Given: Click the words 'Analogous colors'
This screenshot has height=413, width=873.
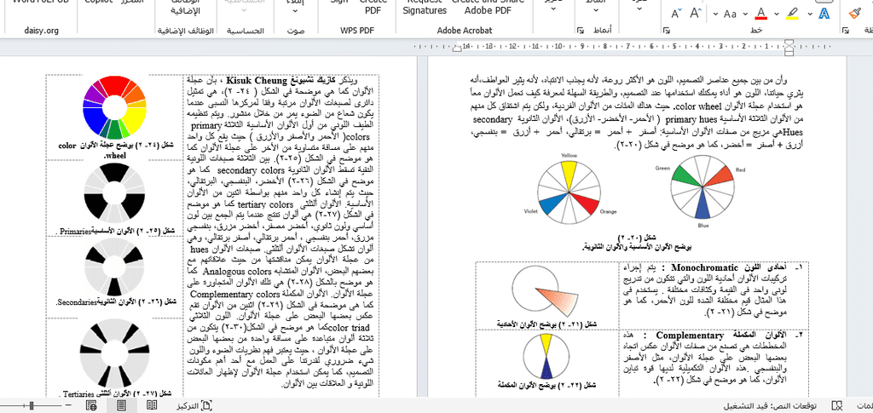Looking at the screenshot, I should (x=235, y=272).
